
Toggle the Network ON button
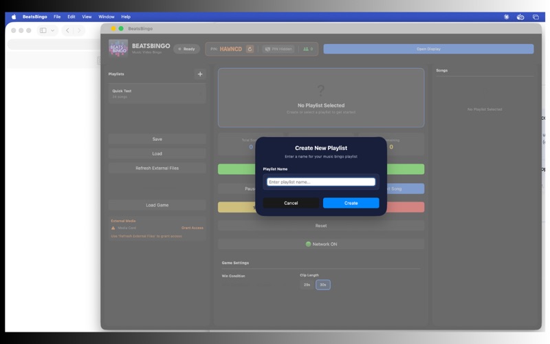[321, 244]
